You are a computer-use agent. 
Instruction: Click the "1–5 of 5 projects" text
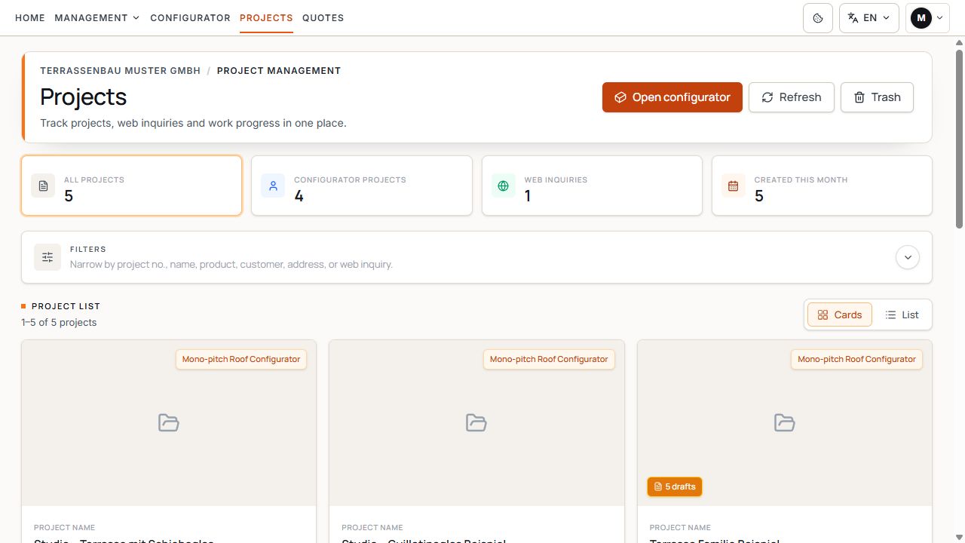click(59, 323)
